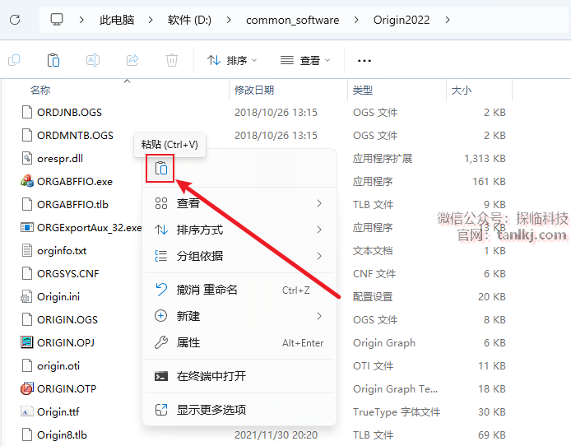571x446 pixels.
Task: Open 新建 submenu in context menu
Action: click(x=239, y=316)
